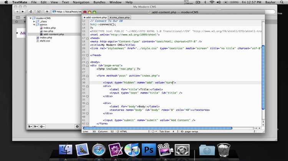Open the View menu
Screen dimensions: 288x161
[54, 2]
